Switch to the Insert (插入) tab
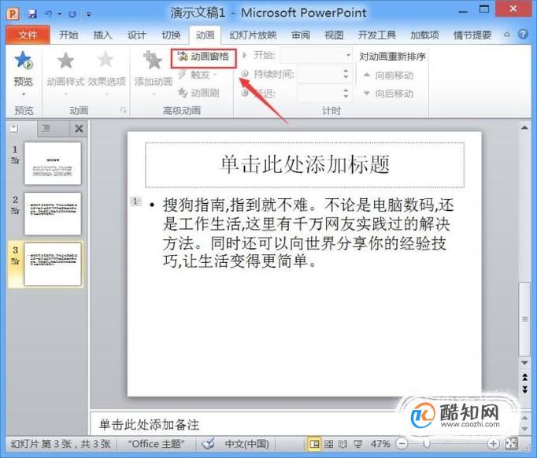Image resolution: width=537 pixels, height=458 pixels. (102, 35)
